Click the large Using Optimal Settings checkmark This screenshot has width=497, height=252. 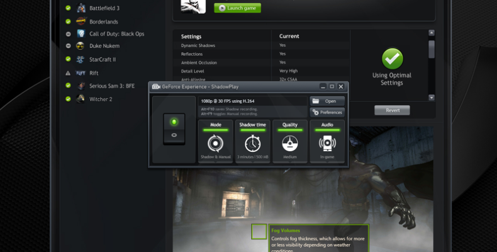pyautogui.click(x=393, y=59)
